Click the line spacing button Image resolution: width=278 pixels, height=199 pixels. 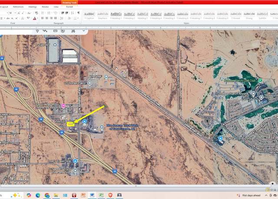pyautogui.click(x=62, y=18)
